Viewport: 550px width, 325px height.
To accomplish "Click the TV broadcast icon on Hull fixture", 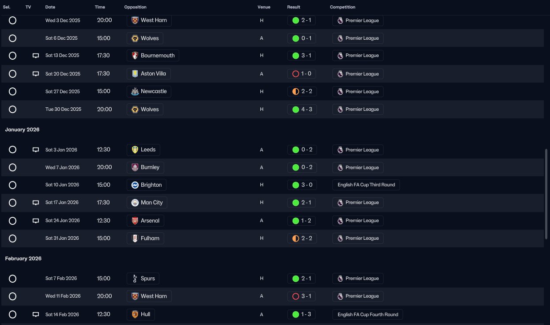I will [36, 315].
